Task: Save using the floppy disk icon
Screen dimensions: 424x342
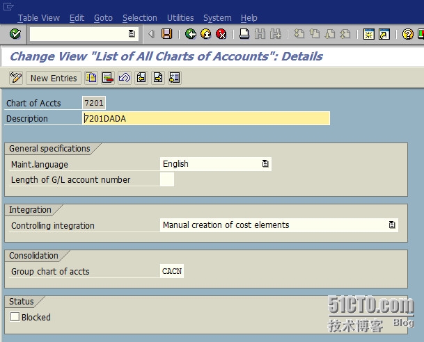Action: [166, 34]
